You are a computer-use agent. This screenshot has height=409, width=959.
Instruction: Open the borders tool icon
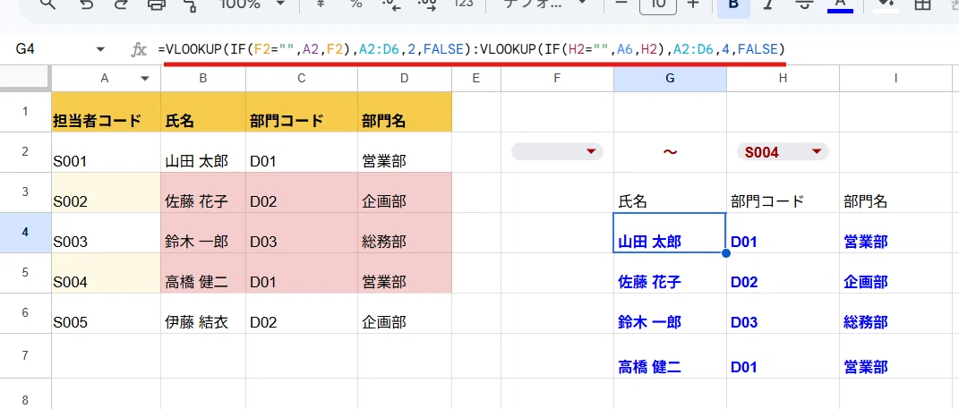(x=921, y=4)
